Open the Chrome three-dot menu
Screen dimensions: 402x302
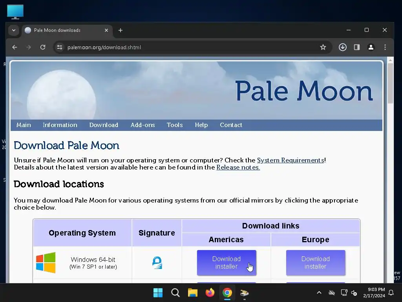[x=385, y=47]
